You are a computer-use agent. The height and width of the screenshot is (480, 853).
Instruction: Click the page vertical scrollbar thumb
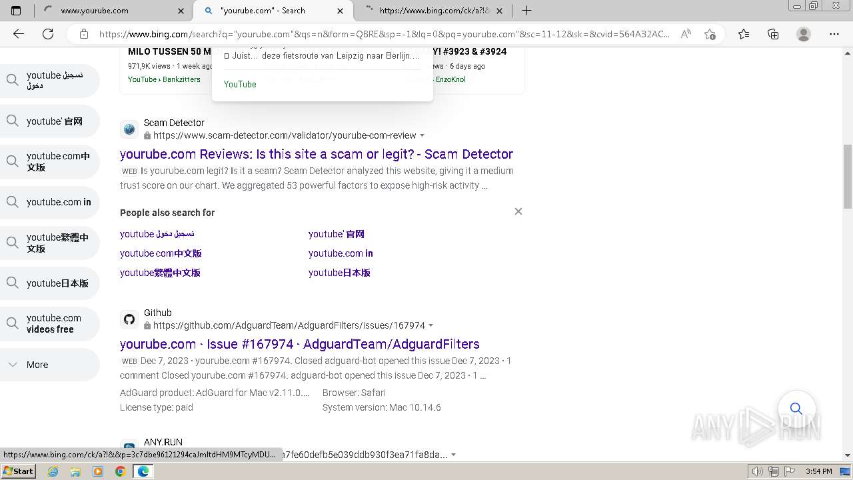(847, 177)
